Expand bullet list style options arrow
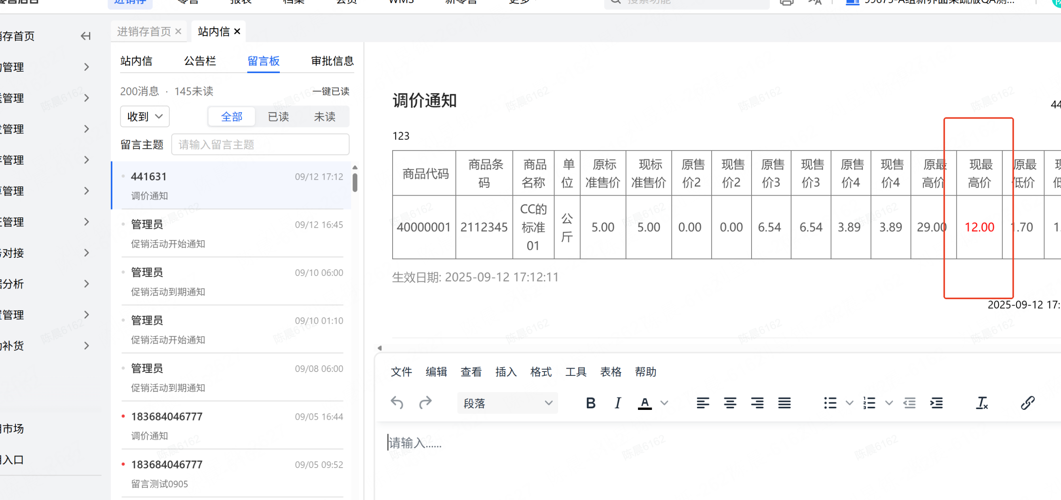1061x500 pixels. tap(849, 403)
